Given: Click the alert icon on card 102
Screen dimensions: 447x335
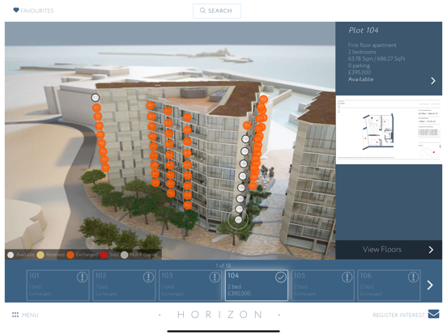Looking at the screenshot, I should click(148, 277).
